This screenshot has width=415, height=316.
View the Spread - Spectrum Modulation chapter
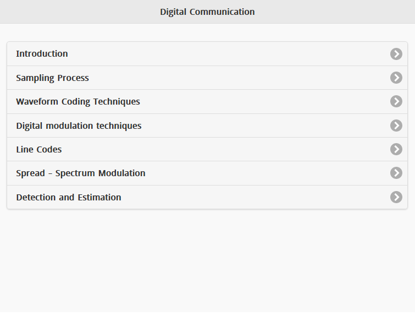pos(80,173)
